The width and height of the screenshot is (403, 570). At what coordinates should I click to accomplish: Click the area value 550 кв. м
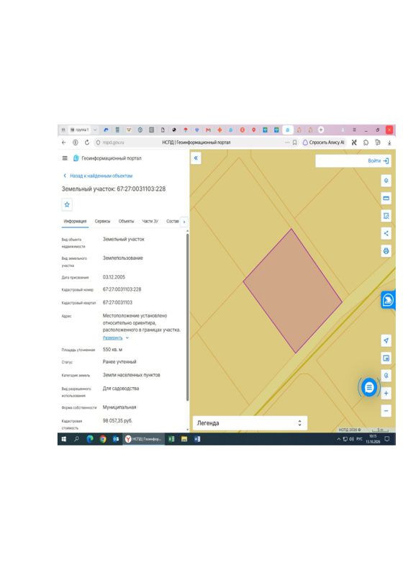pyautogui.click(x=112, y=350)
